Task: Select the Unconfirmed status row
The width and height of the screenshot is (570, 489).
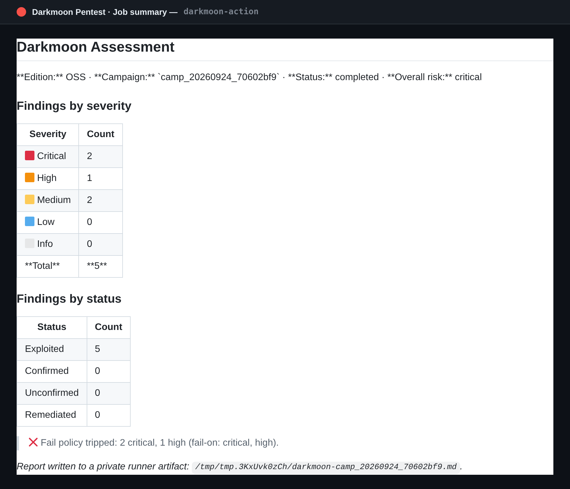Action: [74, 393]
